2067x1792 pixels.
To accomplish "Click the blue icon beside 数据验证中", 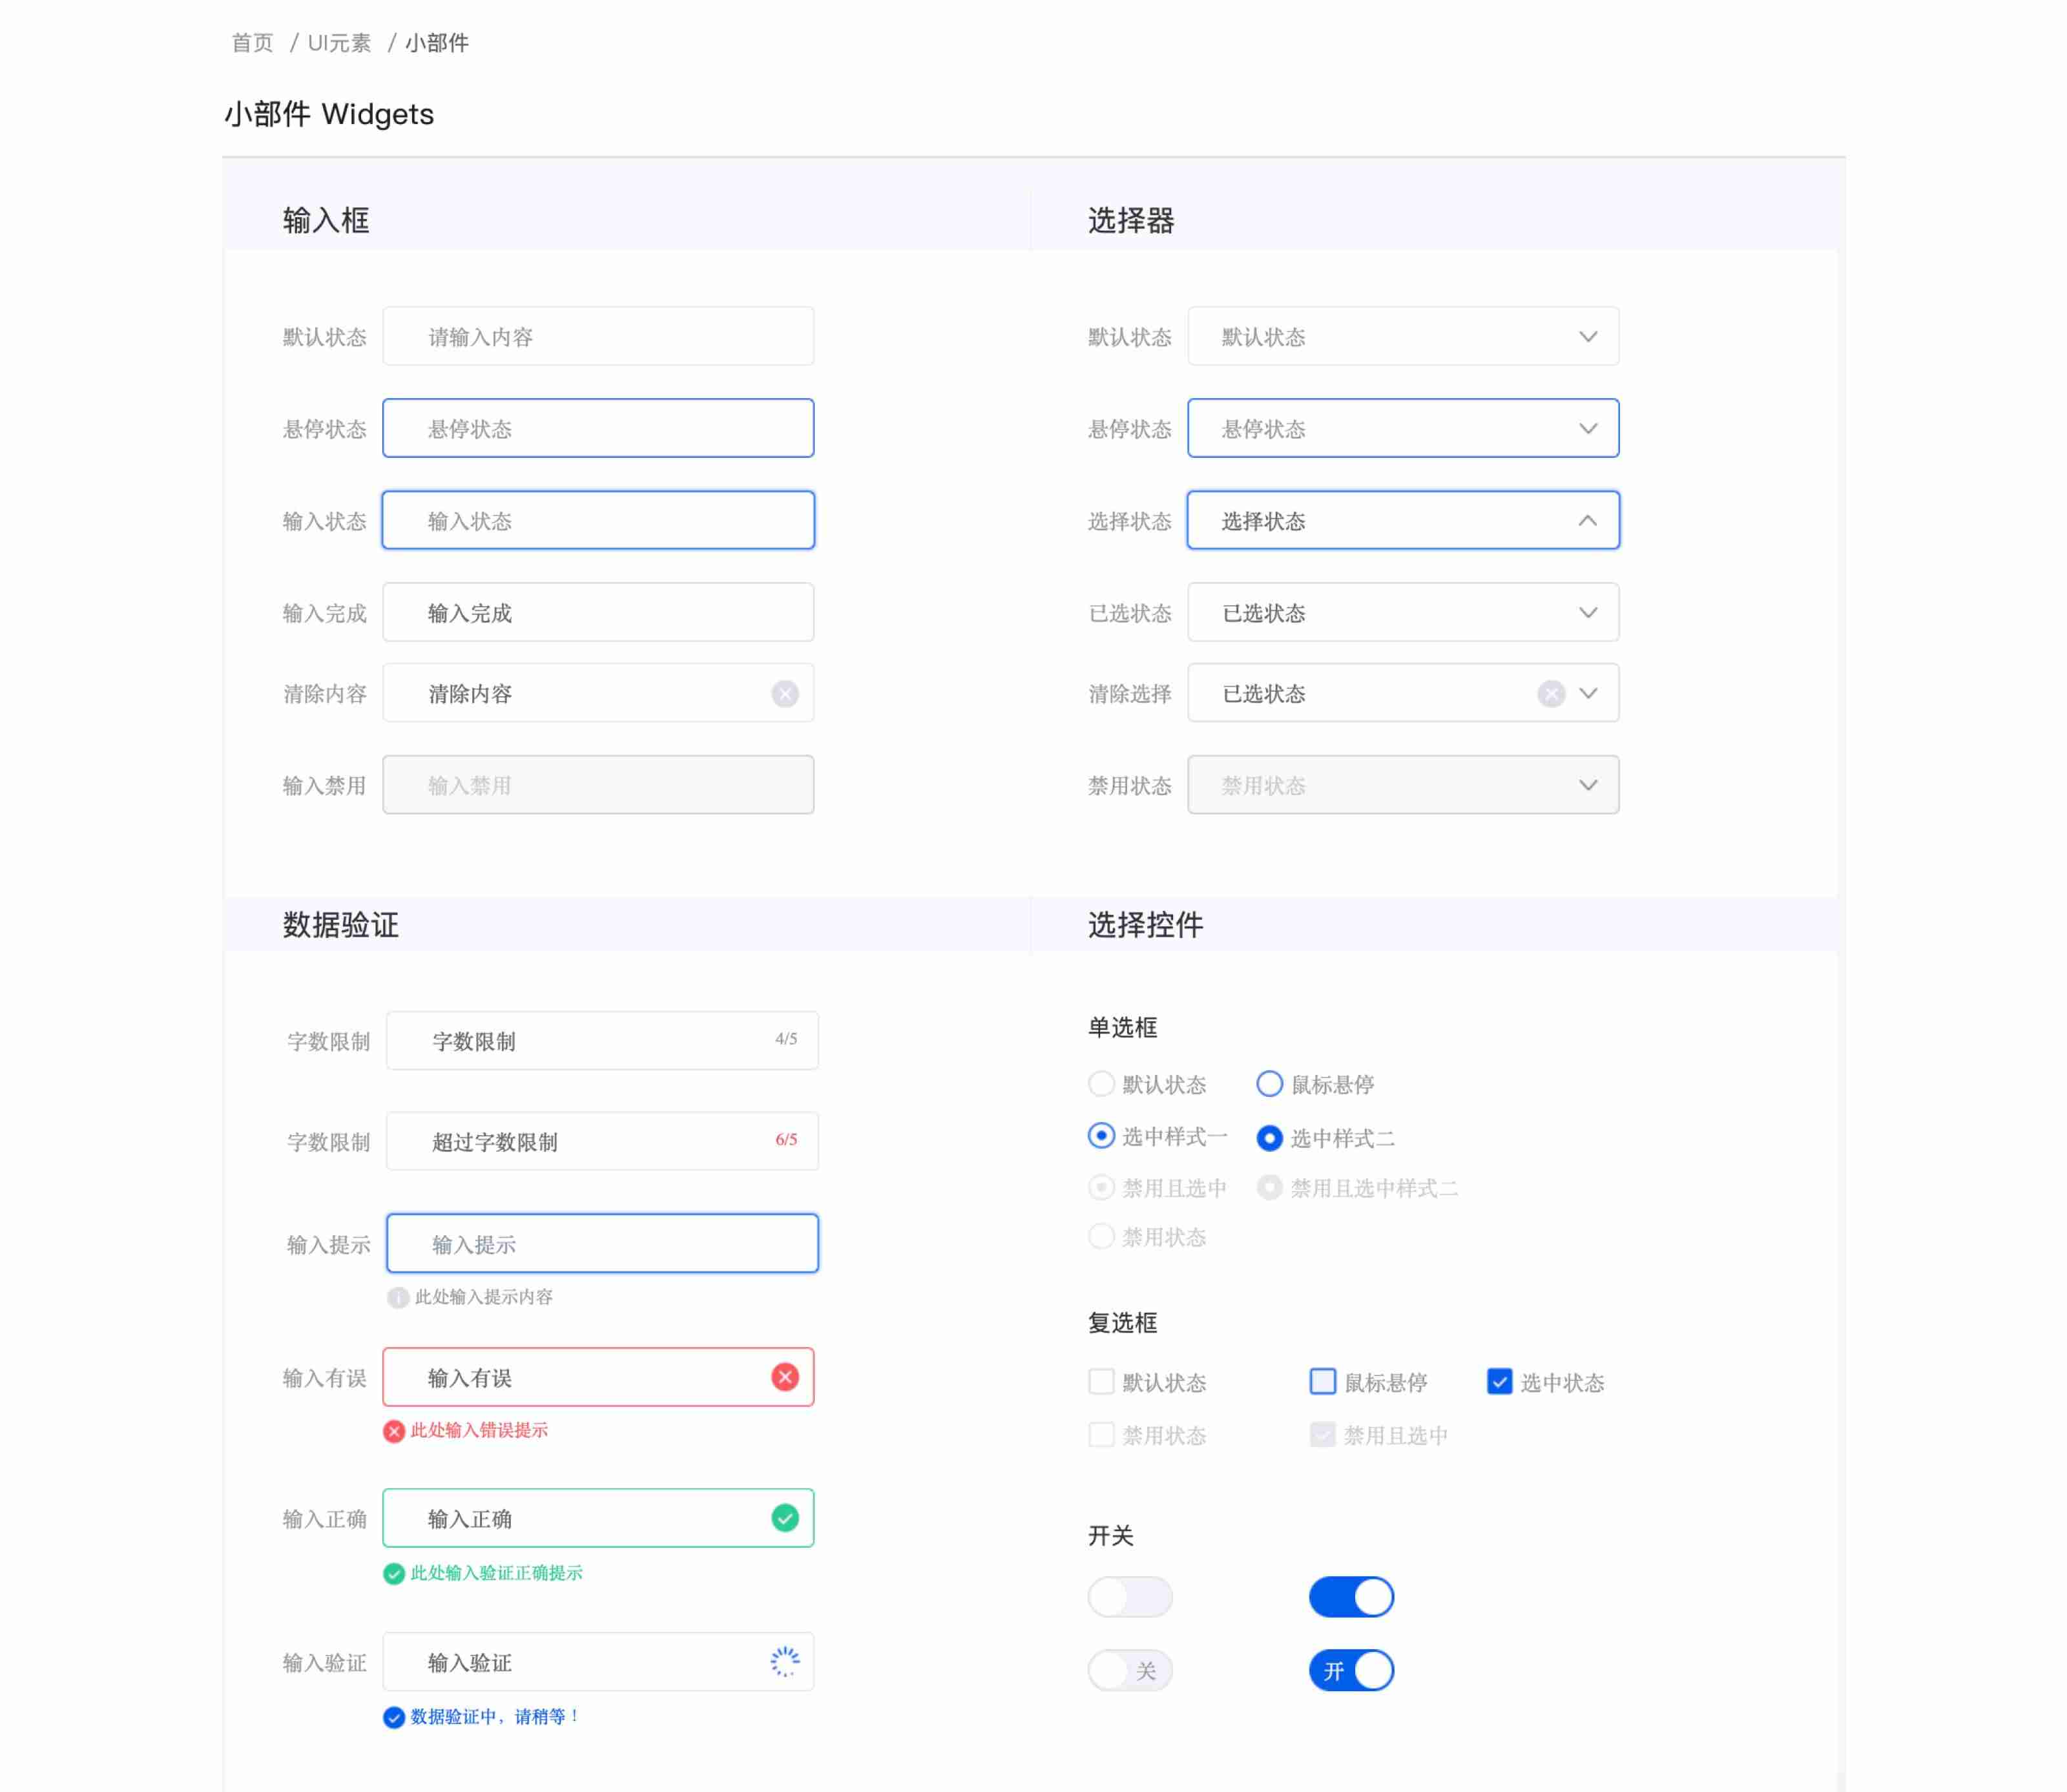I will [394, 1717].
